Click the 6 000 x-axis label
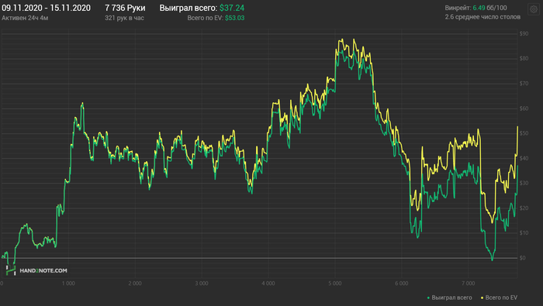The image size is (543, 306). 401,284
